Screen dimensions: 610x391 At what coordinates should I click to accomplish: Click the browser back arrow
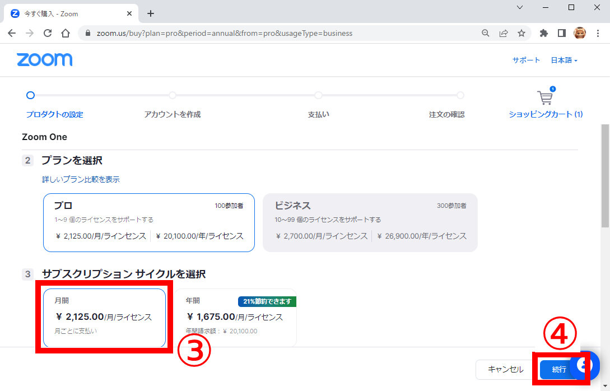click(x=12, y=34)
